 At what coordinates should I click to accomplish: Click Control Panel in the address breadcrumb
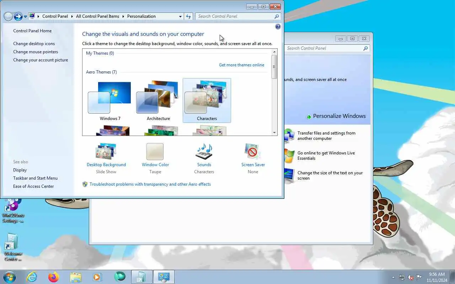click(x=55, y=16)
